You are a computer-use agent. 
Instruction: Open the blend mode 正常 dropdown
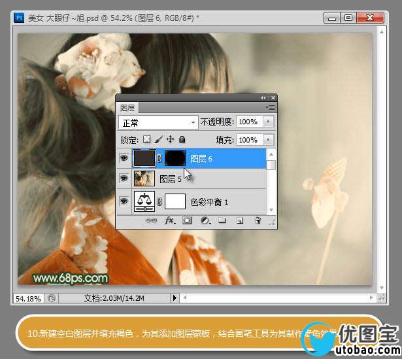[x=158, y=122]
